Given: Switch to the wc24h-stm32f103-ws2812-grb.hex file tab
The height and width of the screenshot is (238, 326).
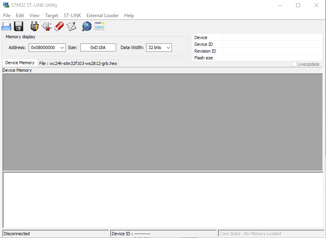Looking at the screenshot, I should click(x=78, y=63).
